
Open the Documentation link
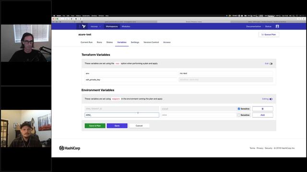[x=254, y=26]
